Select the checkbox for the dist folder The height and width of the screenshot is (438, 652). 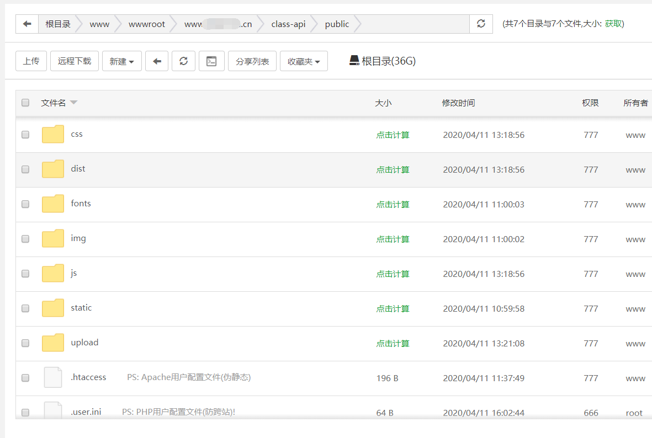coord(25,169)
